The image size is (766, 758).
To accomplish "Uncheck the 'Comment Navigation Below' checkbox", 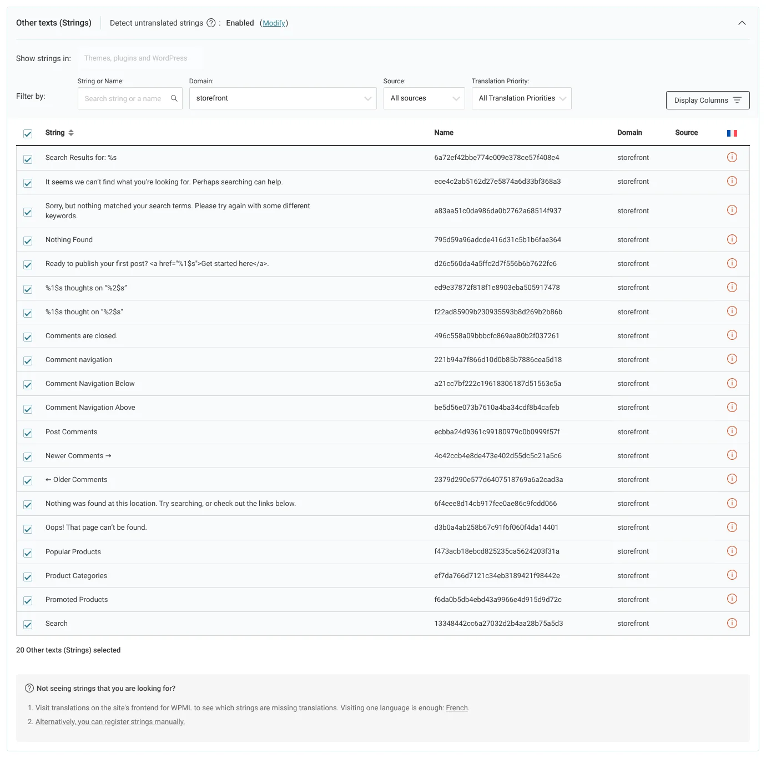I will (x=28, y=385).
